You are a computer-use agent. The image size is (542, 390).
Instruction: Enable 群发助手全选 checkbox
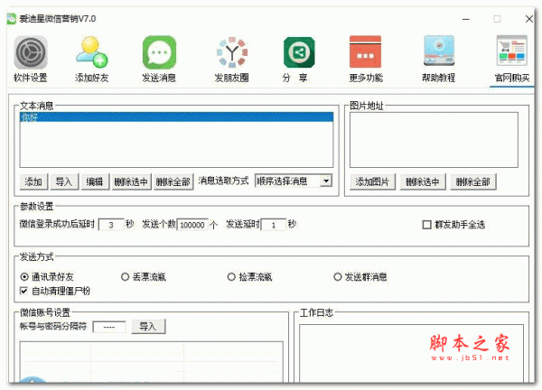point(426,225)
